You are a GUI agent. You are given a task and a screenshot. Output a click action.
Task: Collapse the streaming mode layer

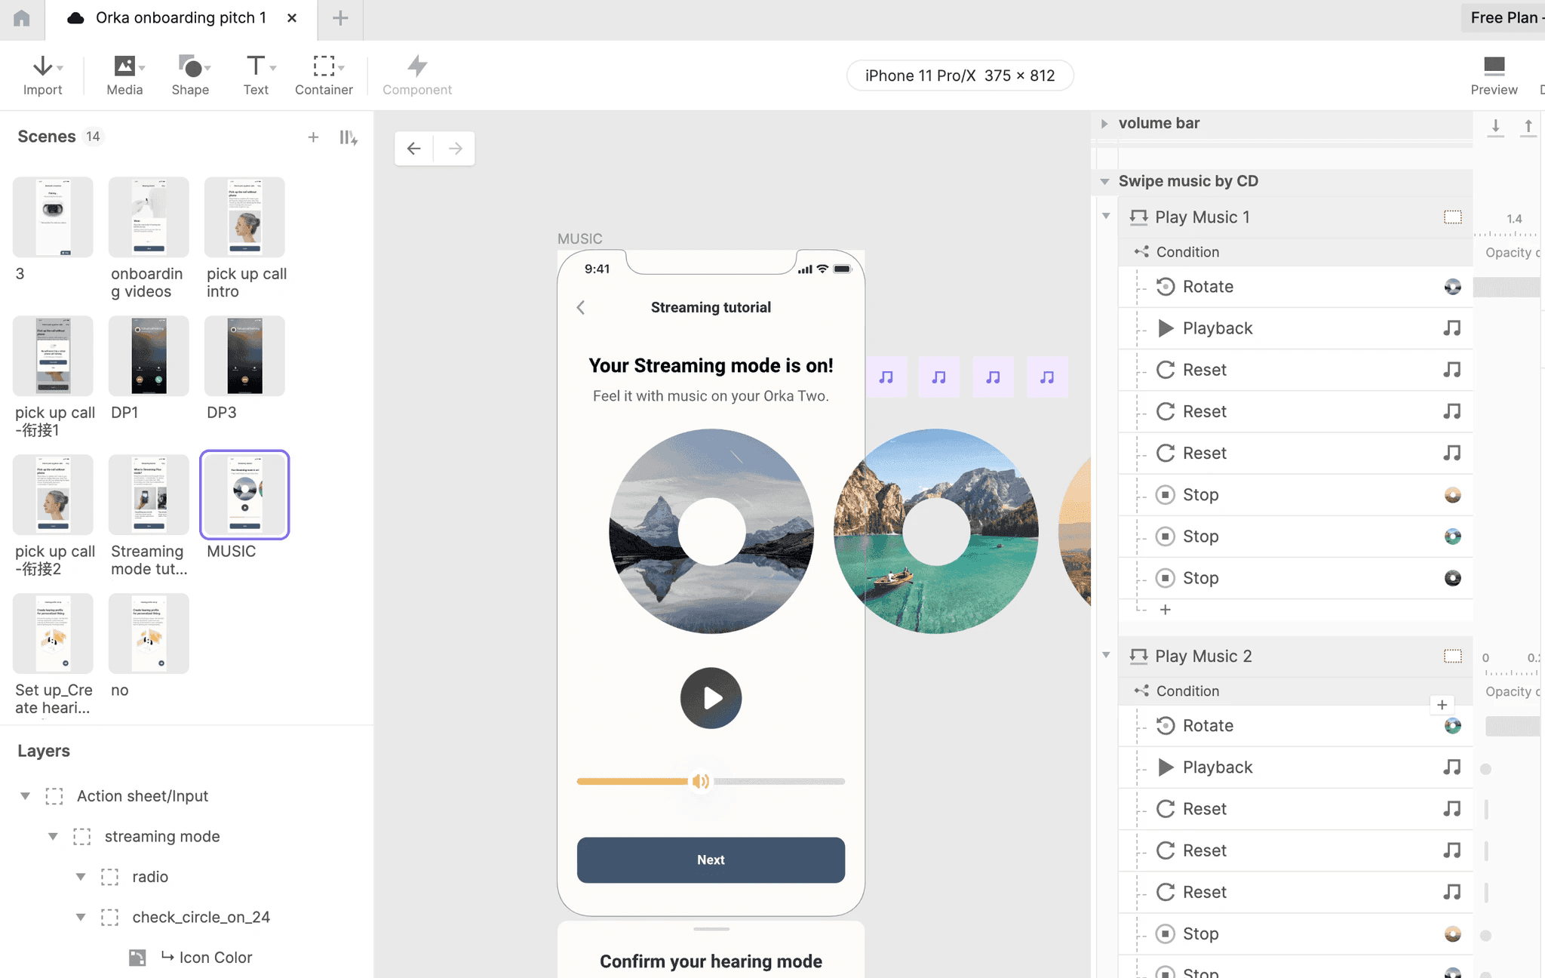53,836
